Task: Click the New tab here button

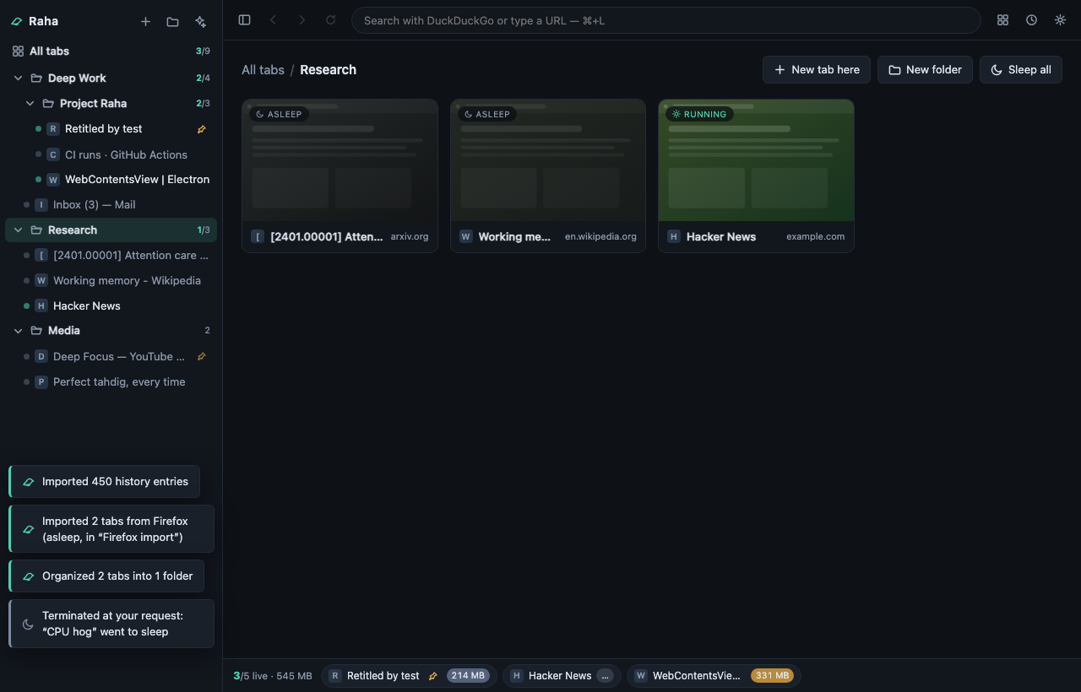Action: [817, 70]
